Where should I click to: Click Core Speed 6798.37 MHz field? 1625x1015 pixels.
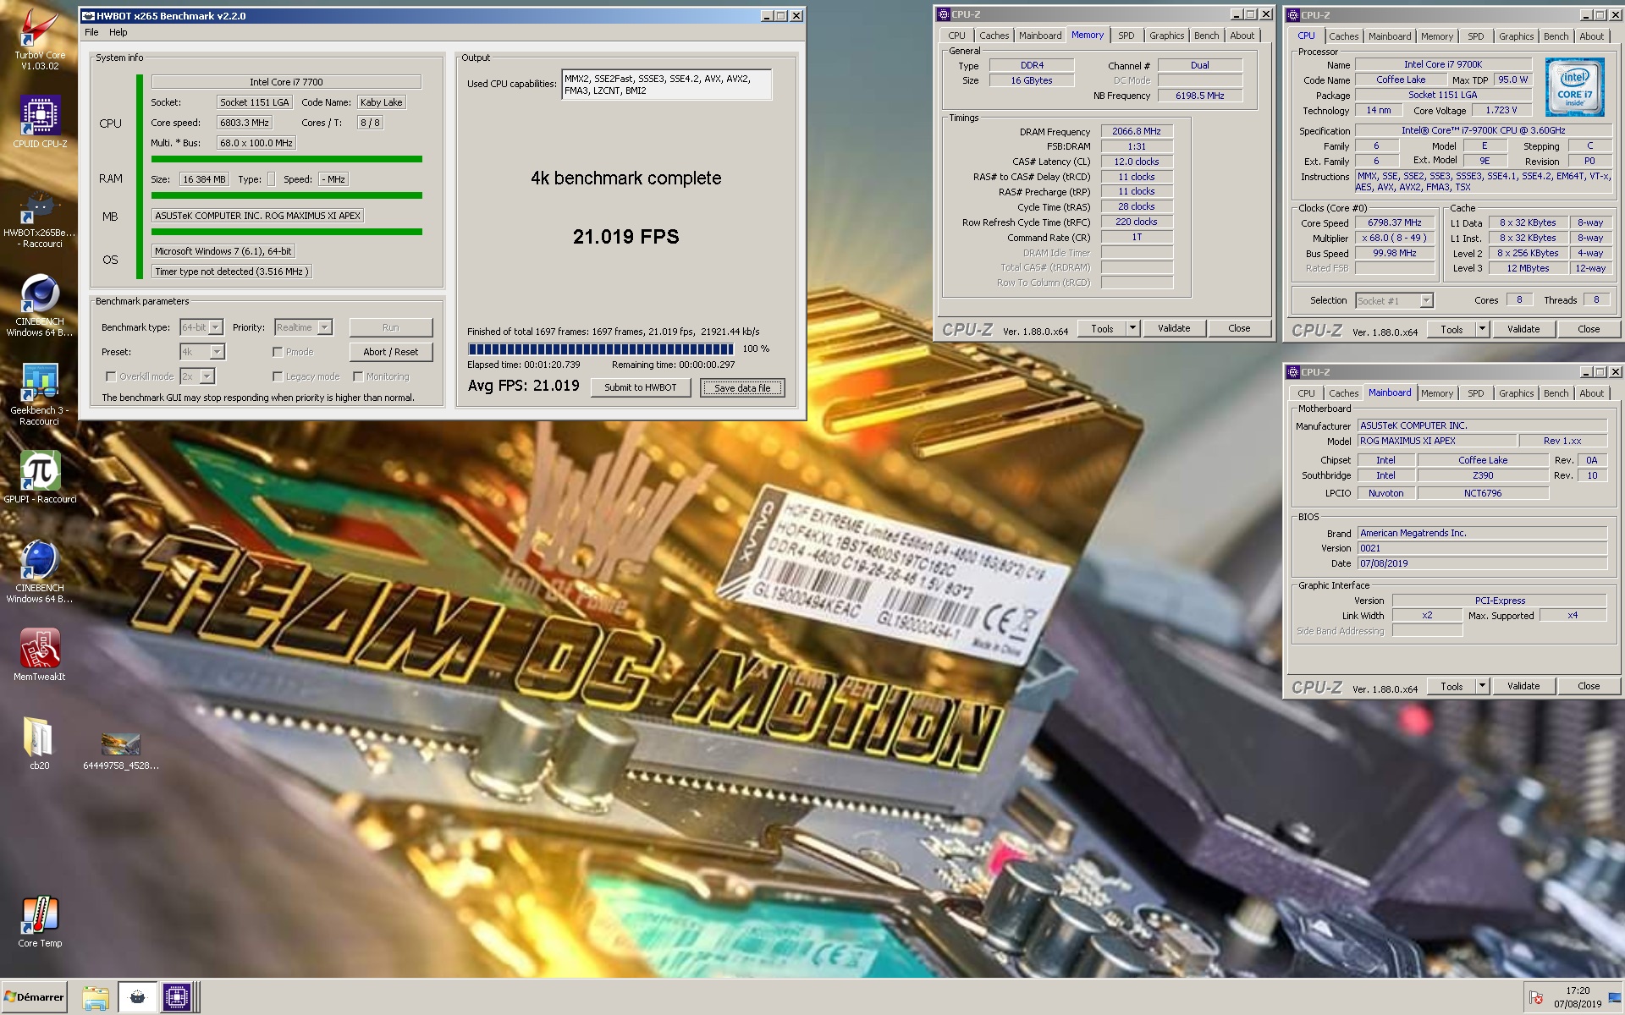[1394, 222]
